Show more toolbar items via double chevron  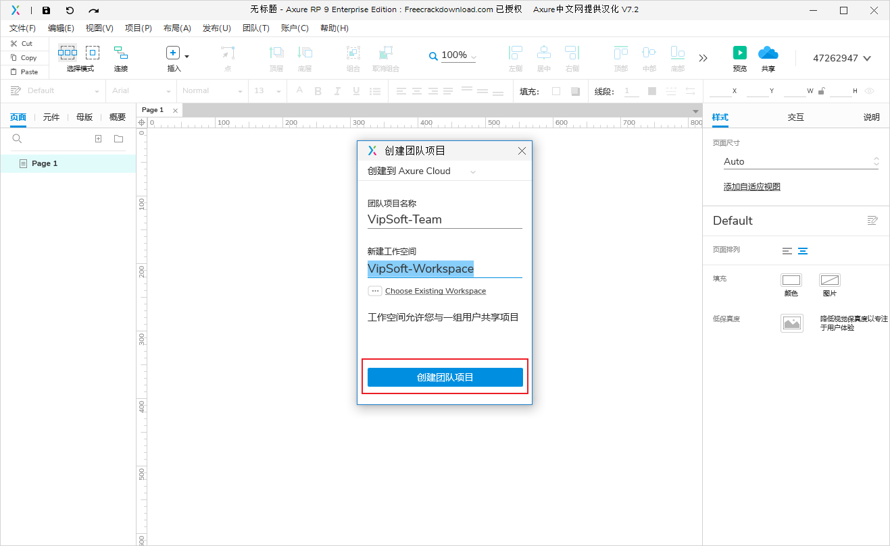(703, 58)
